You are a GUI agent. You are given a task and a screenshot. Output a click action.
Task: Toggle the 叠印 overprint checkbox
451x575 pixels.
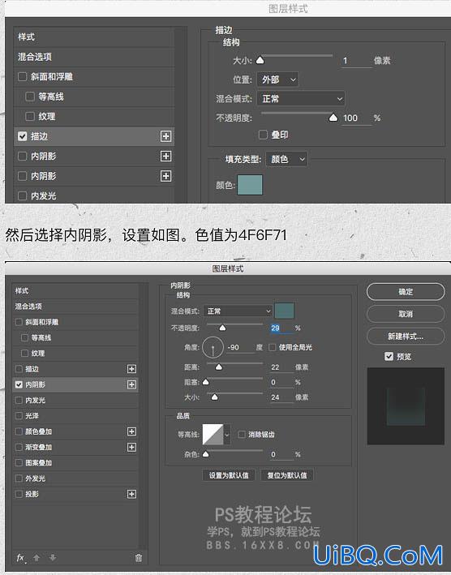click(263, 135)
